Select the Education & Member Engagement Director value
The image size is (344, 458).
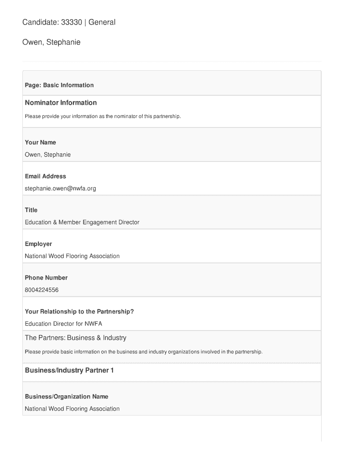(82, 222)
